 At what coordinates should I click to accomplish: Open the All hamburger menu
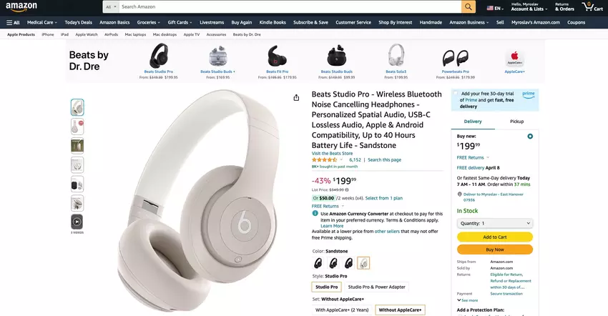pyautogui.click(x=13, y=22)
